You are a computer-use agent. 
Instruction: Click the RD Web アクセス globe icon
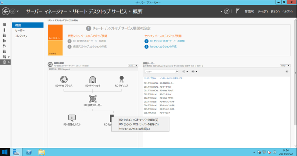pos(64,79)
